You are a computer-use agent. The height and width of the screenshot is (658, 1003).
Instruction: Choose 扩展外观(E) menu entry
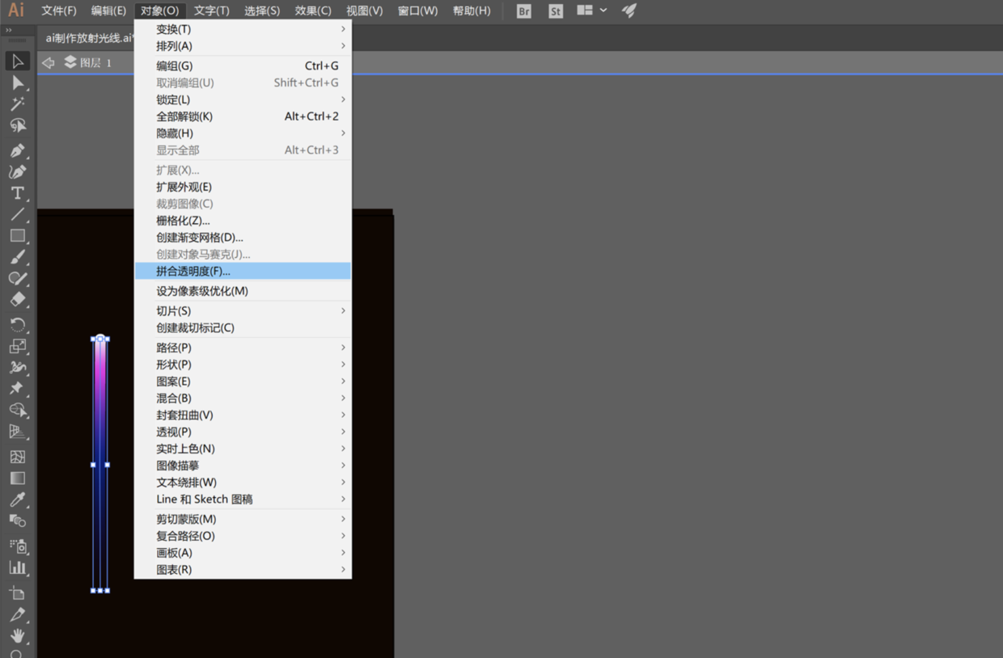(243, 187)
